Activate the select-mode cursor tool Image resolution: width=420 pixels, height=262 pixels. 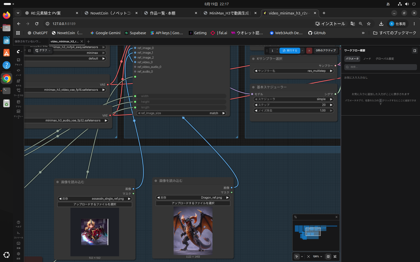(297, 257)
